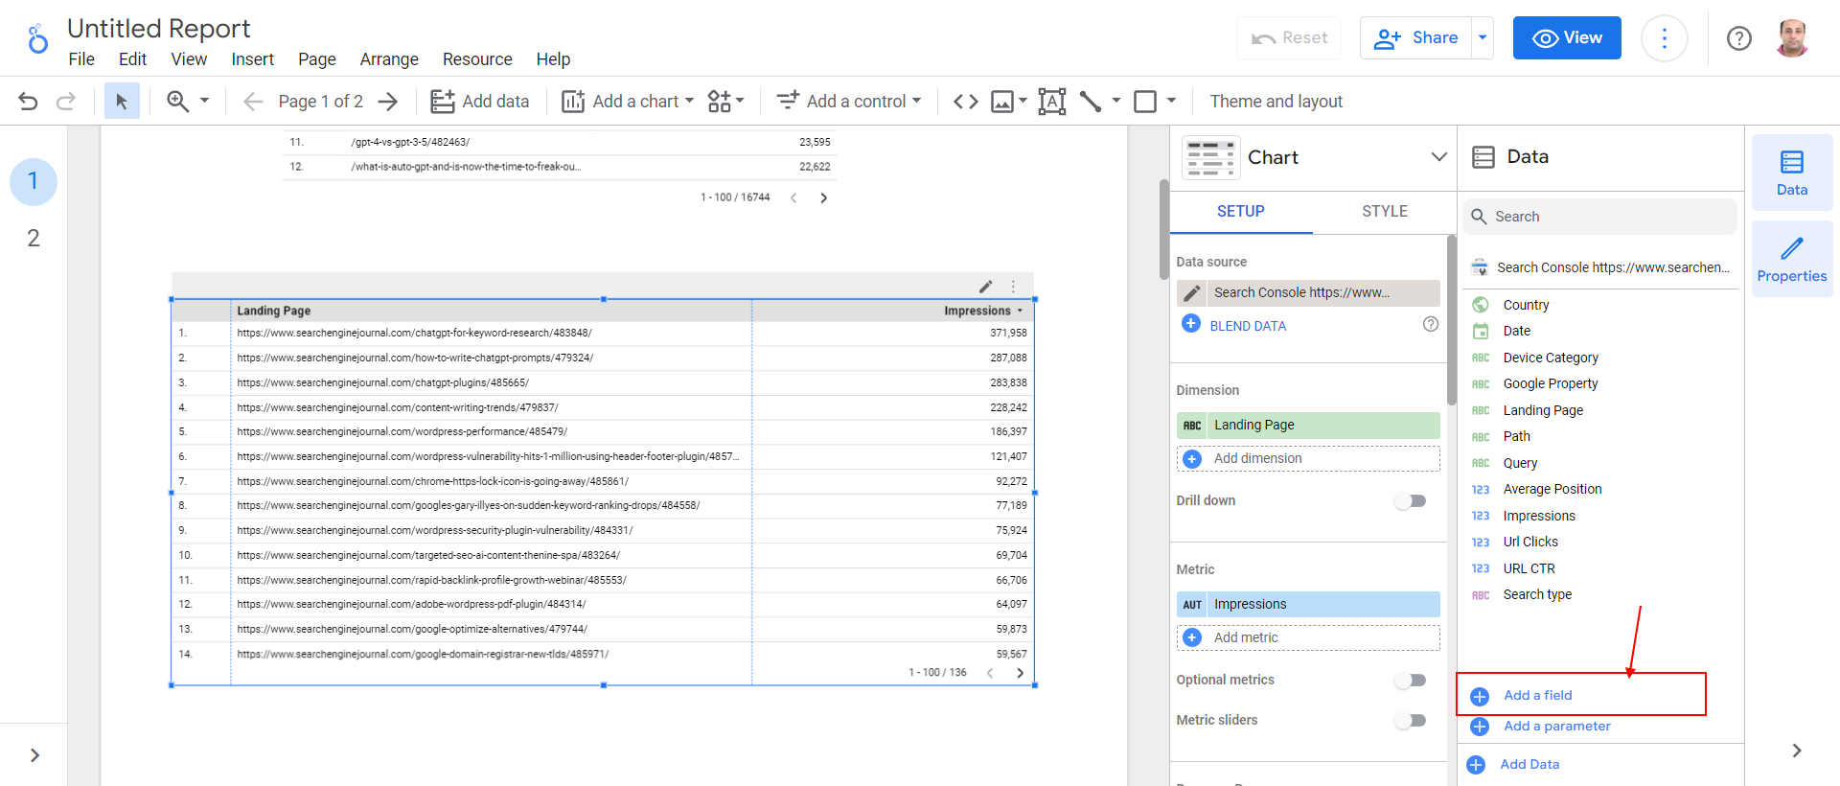Open the Add a control dropdown
Image resolution: width=1840 pixels, height=786 pixels.
(849, 101)
